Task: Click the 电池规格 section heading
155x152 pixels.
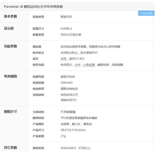Action: 11,76
